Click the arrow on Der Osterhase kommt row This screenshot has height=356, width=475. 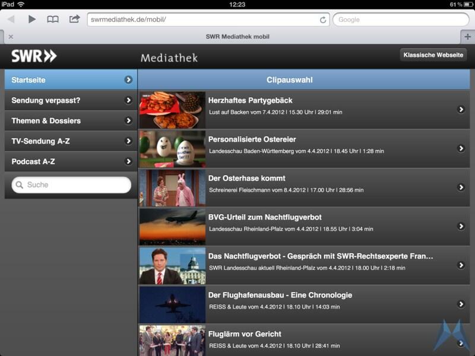[x=461, y=187]
